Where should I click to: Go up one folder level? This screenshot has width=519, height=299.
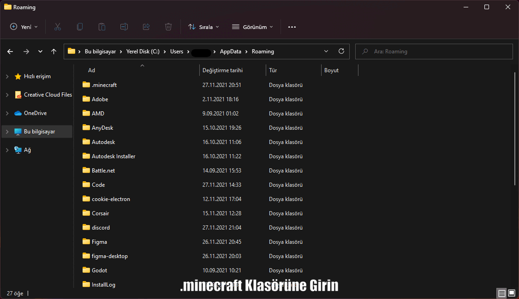(54, 52)
